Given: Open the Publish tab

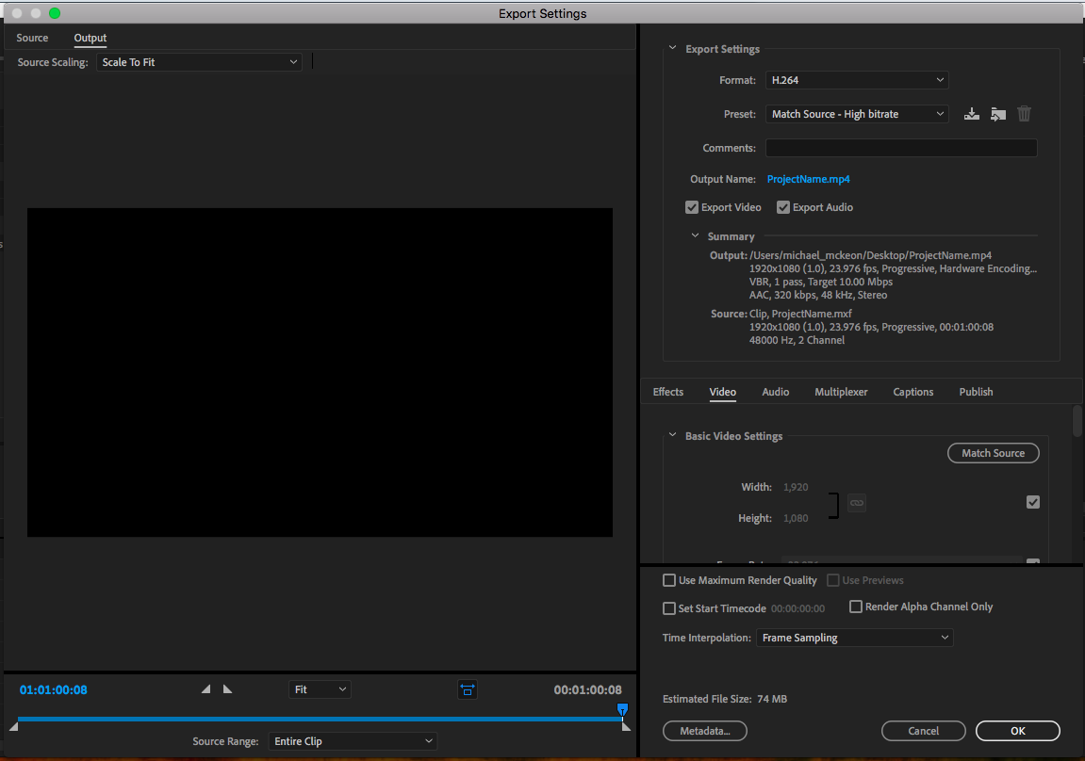Looking at the screenshot, I should (976, 392).
